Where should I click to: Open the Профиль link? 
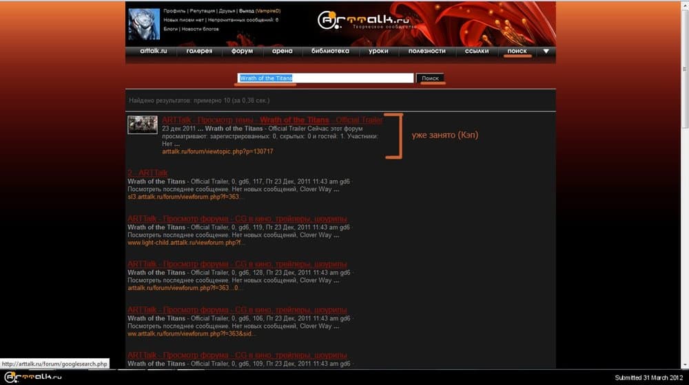tap(174, 12)
